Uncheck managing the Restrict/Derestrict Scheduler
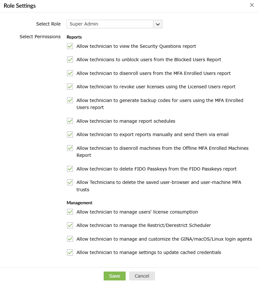This screenshot has height=283, width=258. (70, 225)
